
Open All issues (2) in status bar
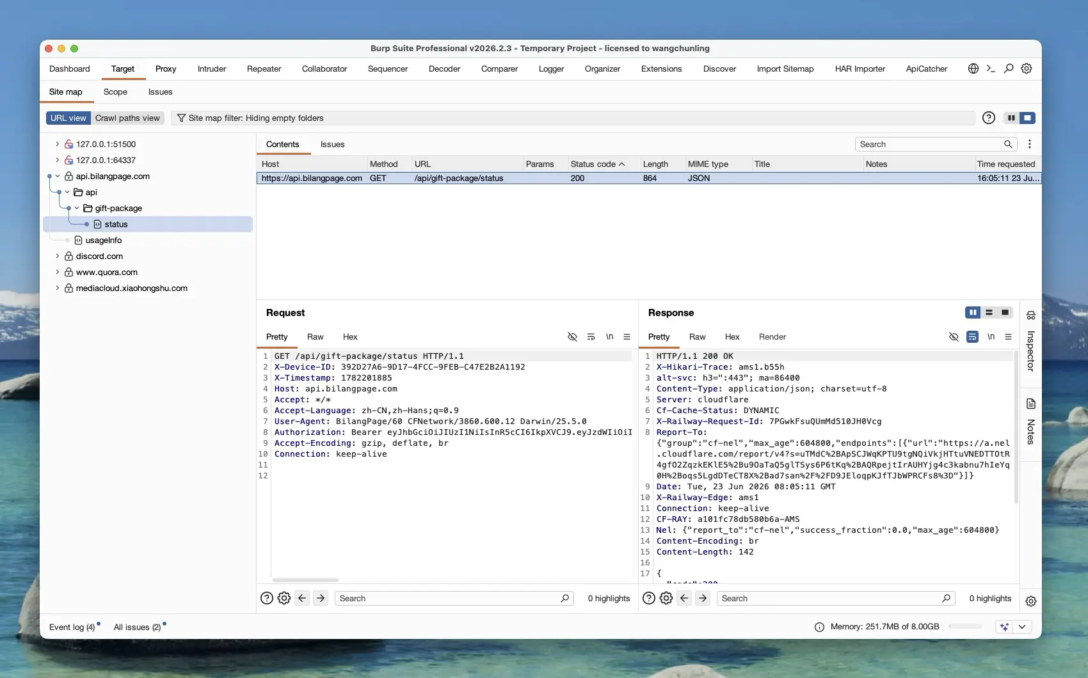click(x=137, y=627)
